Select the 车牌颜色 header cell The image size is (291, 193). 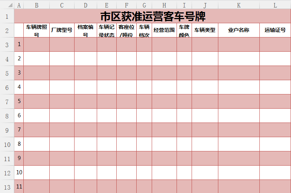(x=184, y=30)
